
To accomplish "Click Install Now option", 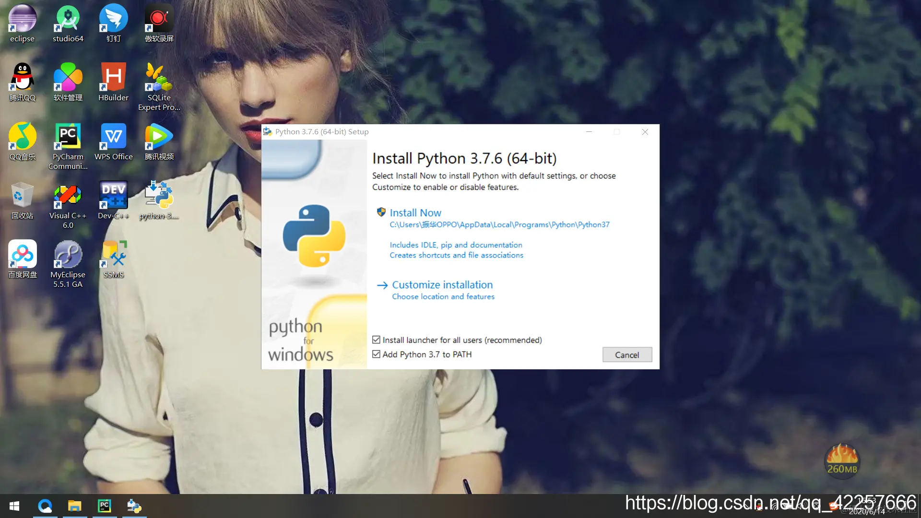I will 415,213.
